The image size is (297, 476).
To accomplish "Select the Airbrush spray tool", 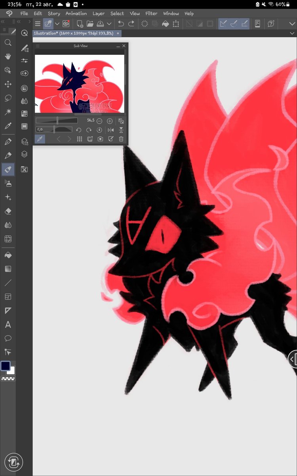I will pyautogui.click(x=8, y=183).
